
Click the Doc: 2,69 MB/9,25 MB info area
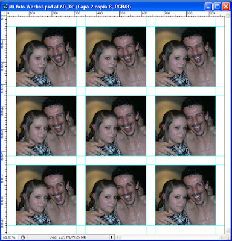coord(68,237)
